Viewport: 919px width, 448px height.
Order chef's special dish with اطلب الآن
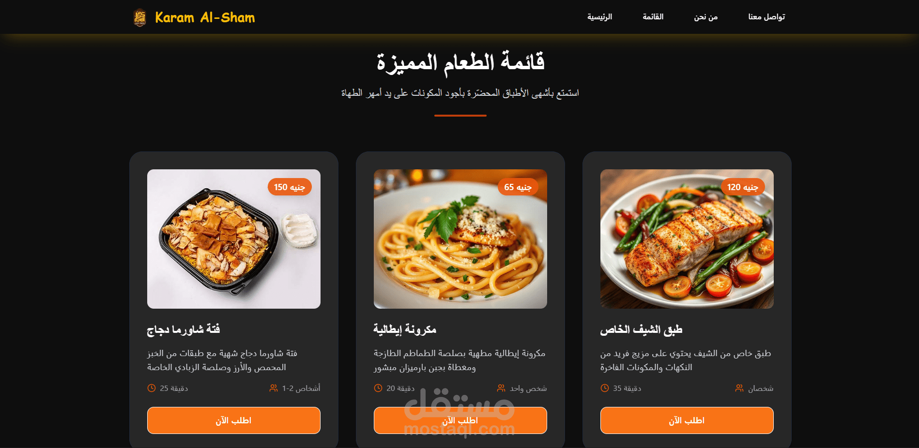(x=687, y=420)
